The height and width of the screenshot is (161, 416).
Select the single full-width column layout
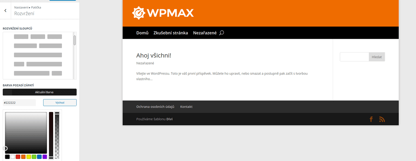[38, 55]
